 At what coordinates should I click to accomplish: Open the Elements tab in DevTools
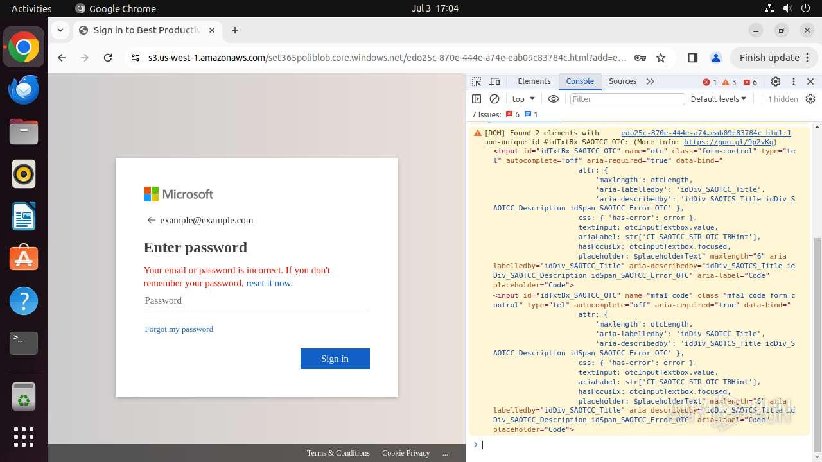[x=534, y=81]
